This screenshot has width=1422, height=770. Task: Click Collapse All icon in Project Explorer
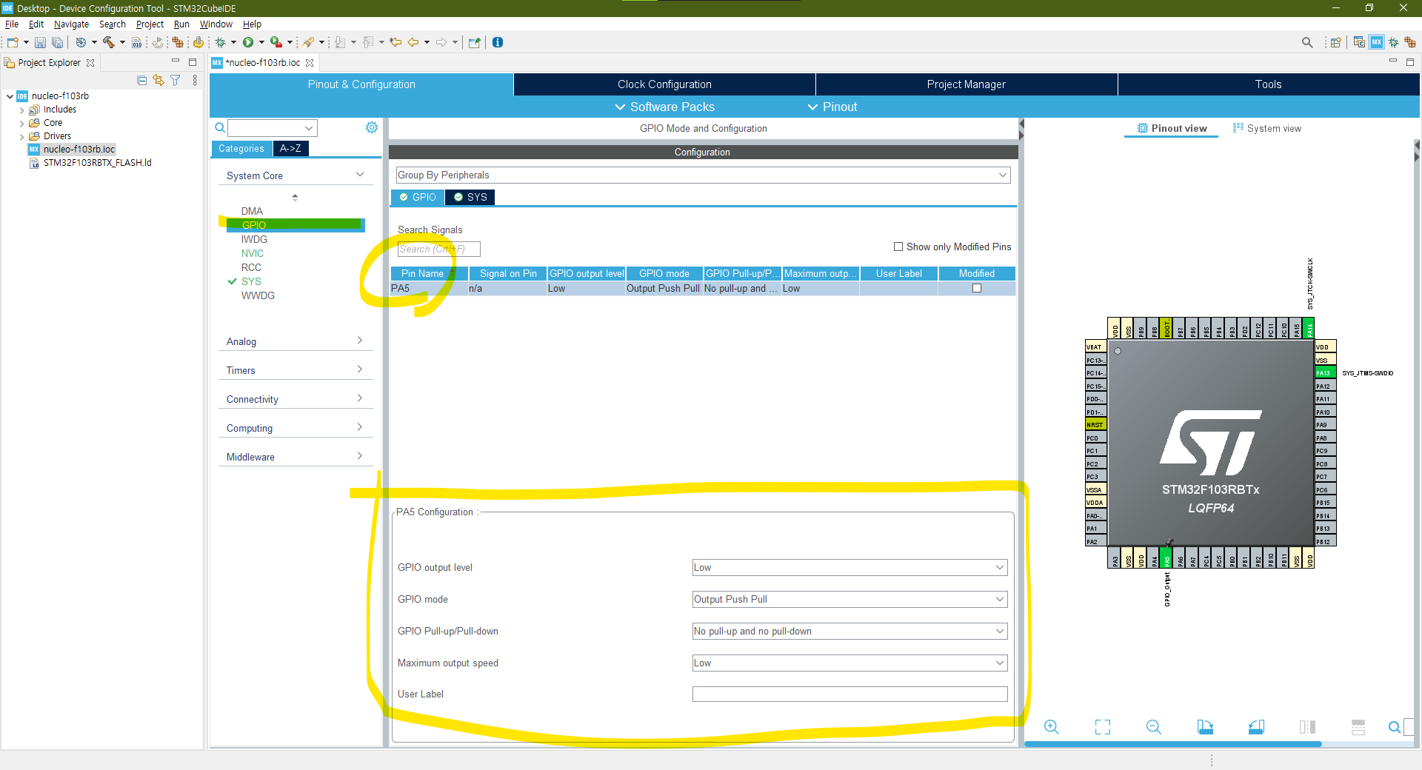(141, 80)
